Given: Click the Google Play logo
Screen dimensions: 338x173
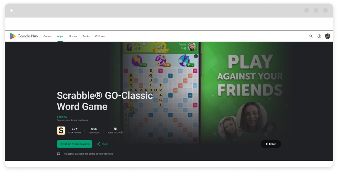Looking at the screenshot, I should [x=24, y=36].
